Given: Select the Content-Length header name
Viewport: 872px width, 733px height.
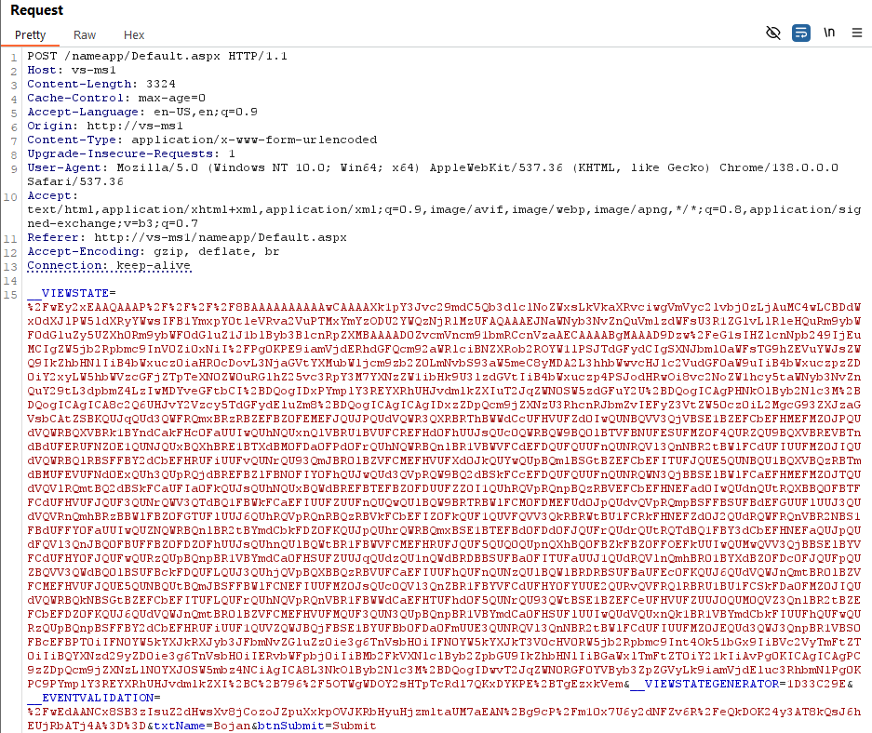Looking at the screenshot, I should (x=79, y=84).
